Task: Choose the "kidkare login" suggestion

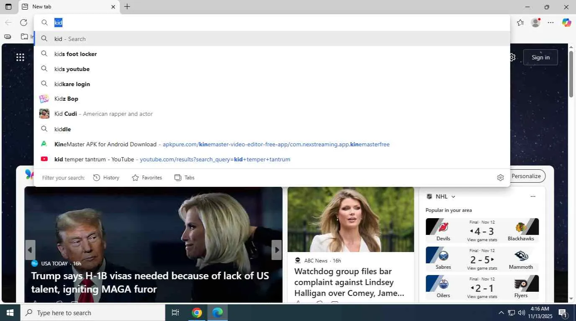Action: pos(272,84)
